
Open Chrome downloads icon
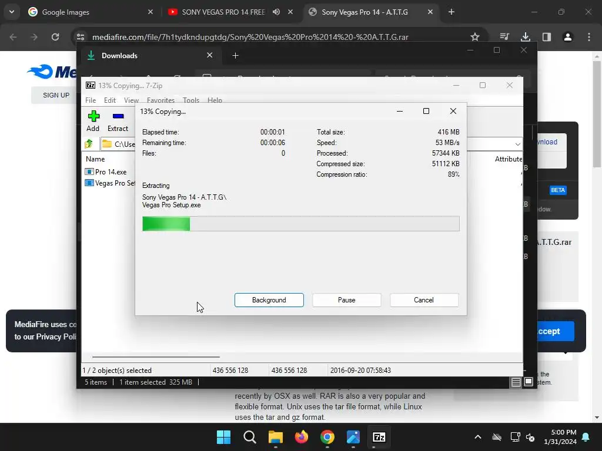(526, 37)
